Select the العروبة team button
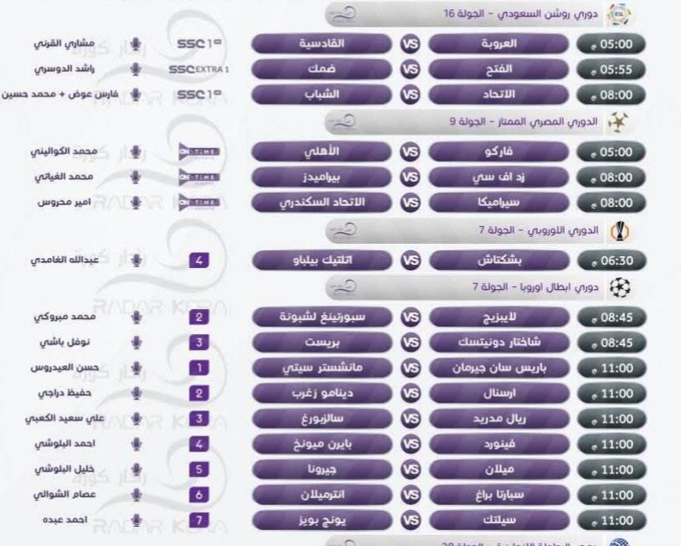Screen dimensions: 681x546 (x=498, y=44)
